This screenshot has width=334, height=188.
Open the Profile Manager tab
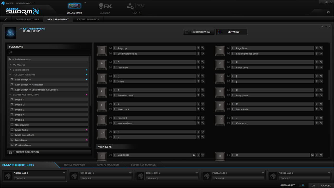(74, 165)
